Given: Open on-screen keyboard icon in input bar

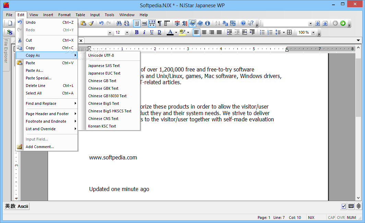Looking at the screenshot, I should pos(351,206).
